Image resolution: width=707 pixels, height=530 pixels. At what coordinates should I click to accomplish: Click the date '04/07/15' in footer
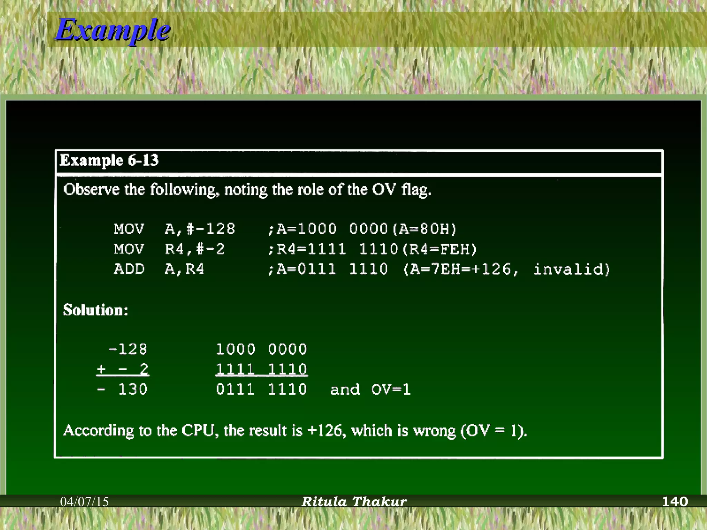[85, 502]
